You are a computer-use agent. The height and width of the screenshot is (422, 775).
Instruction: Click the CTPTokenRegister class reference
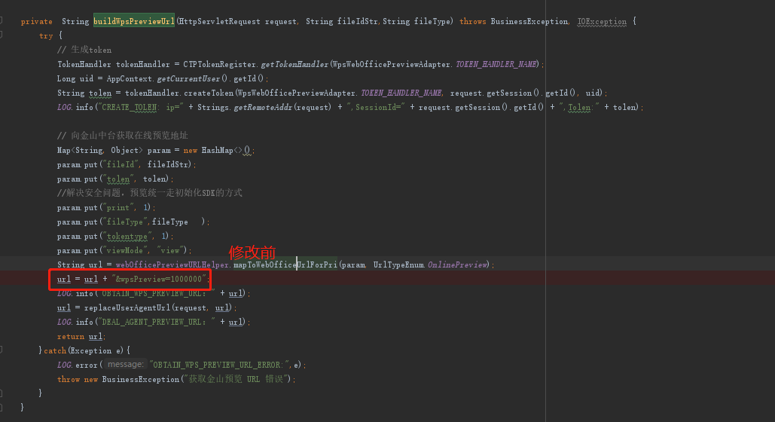[x=220, y=64]
